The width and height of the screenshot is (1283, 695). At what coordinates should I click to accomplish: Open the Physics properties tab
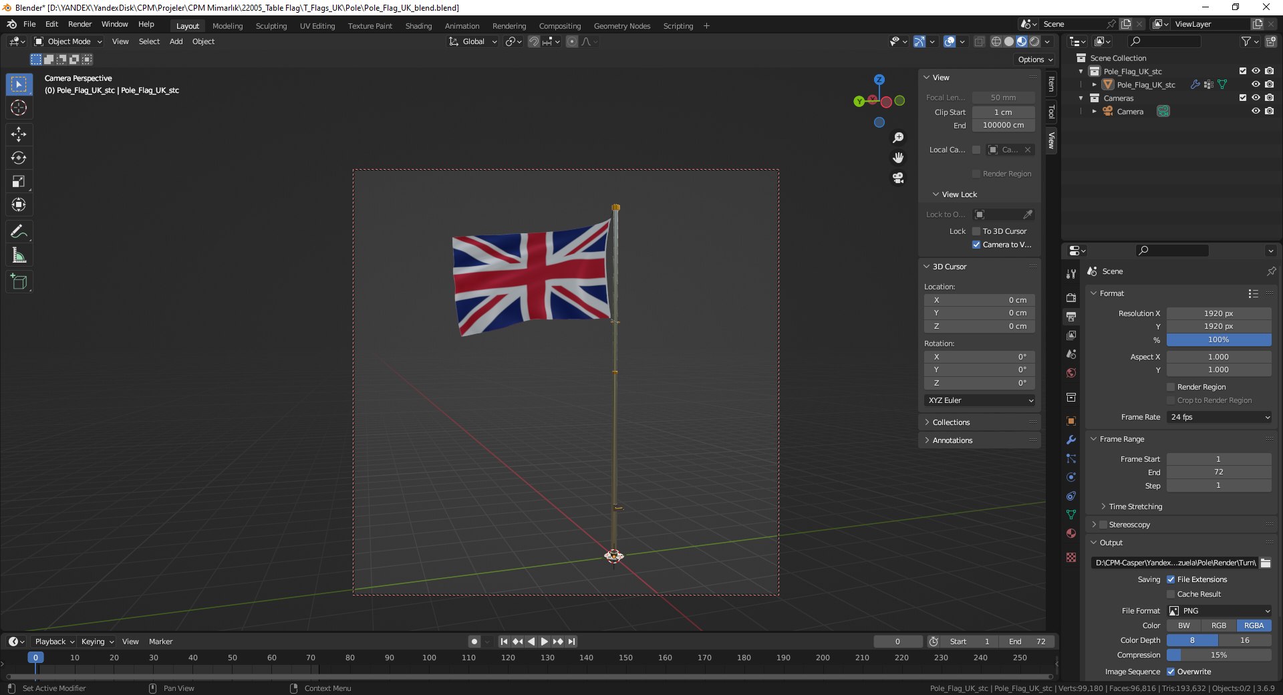[x=1071, y=477]
